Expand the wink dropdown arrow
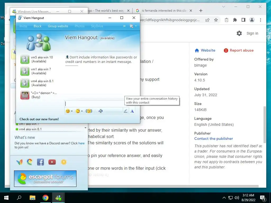Viewport: 271px width, 203px height. 82,111
